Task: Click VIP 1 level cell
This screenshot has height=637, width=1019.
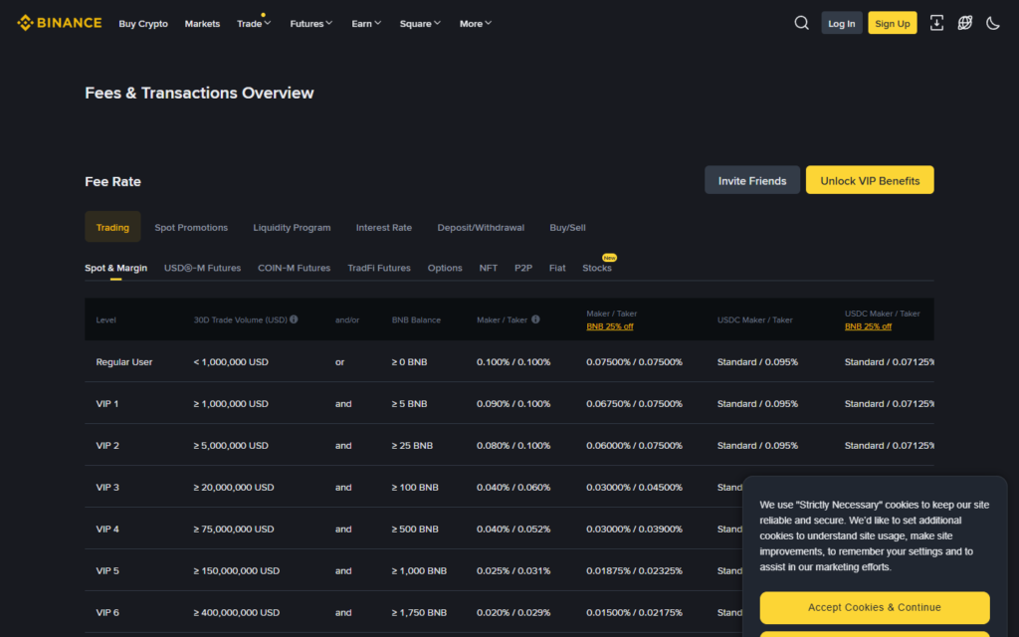Action: 107,404
